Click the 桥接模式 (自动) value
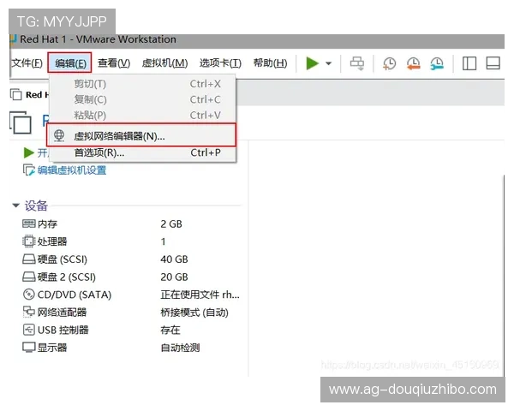This screenshot has height=411, width=514. pyautogui.click(x=194, y=313)
